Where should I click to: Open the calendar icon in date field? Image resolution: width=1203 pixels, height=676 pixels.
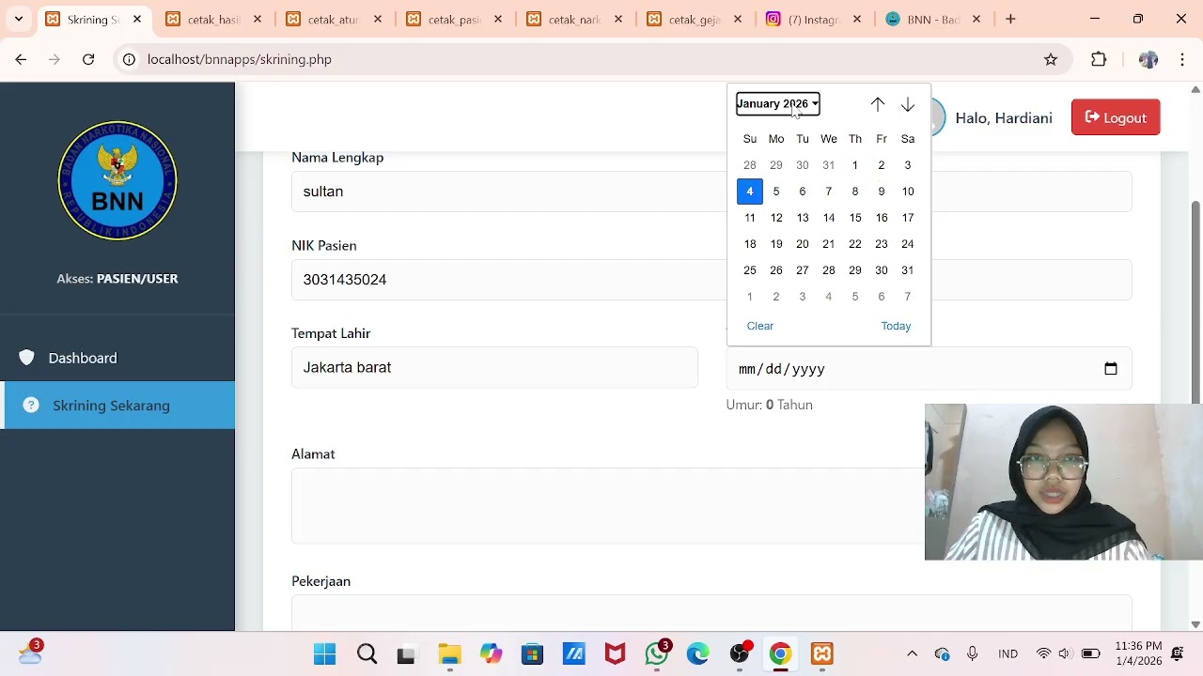[x=1110, y=369]
